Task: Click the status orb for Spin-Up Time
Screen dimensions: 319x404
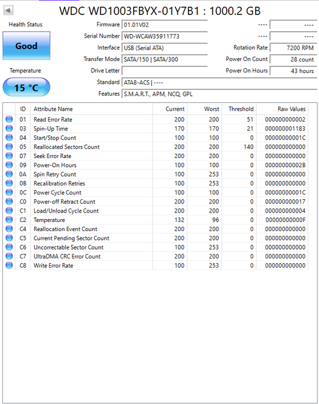Action: (x=9, y=128)
